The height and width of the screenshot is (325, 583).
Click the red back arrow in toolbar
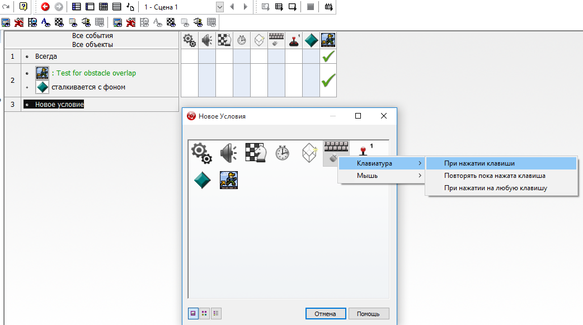coord(45,7)
